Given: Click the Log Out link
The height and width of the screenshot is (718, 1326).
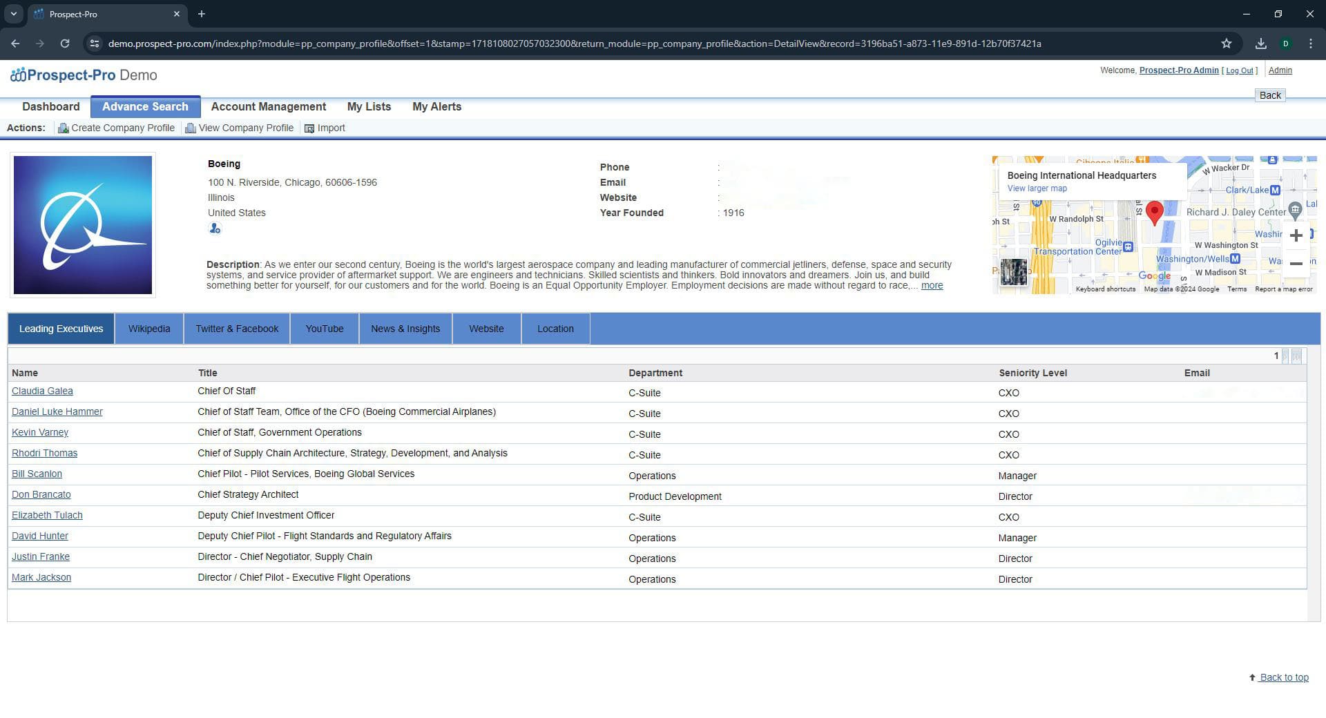Looking at the screenshot, I should (1240, 71).
